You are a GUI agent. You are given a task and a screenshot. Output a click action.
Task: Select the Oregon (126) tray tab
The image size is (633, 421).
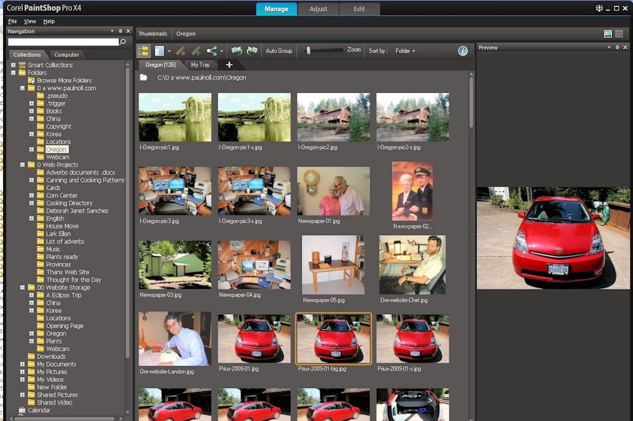160,64
